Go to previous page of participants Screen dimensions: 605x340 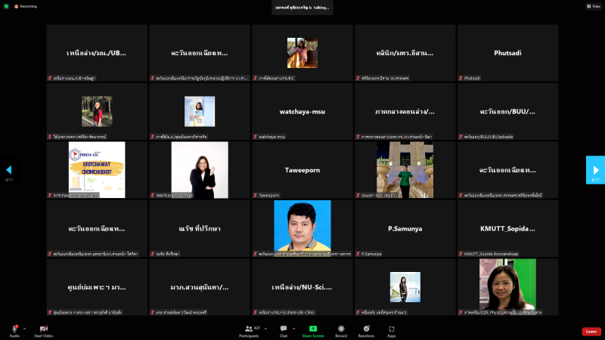point(9,170)
